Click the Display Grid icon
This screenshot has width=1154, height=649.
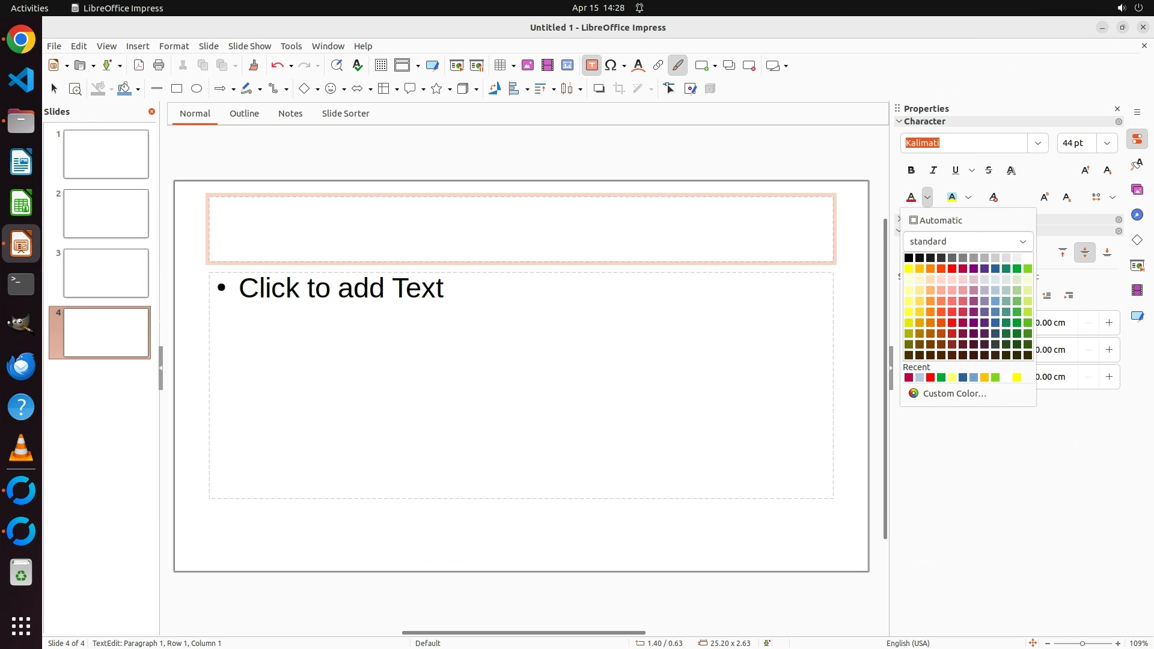click(380, 66)
